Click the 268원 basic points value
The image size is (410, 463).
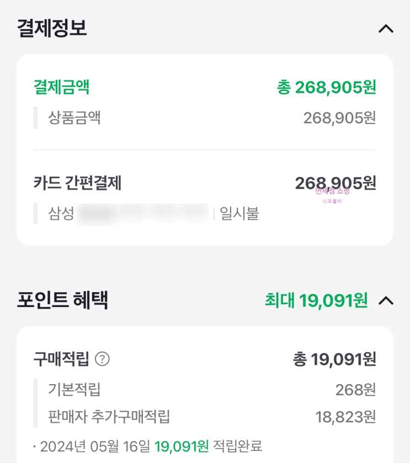(355, 390)
